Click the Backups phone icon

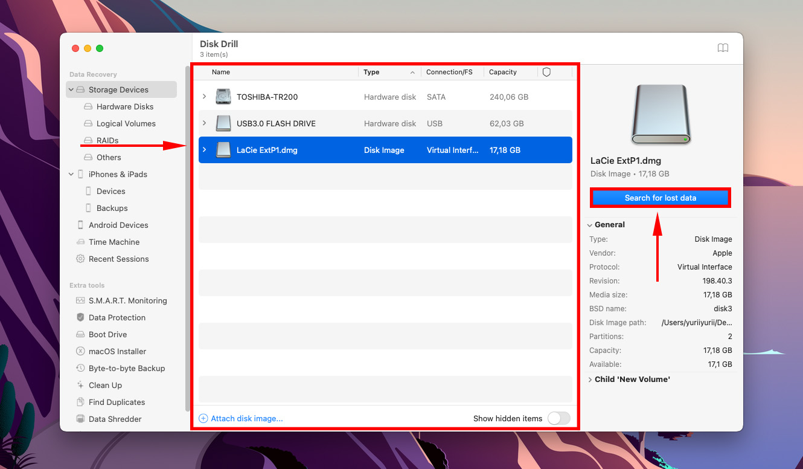(x=88, y=208)
